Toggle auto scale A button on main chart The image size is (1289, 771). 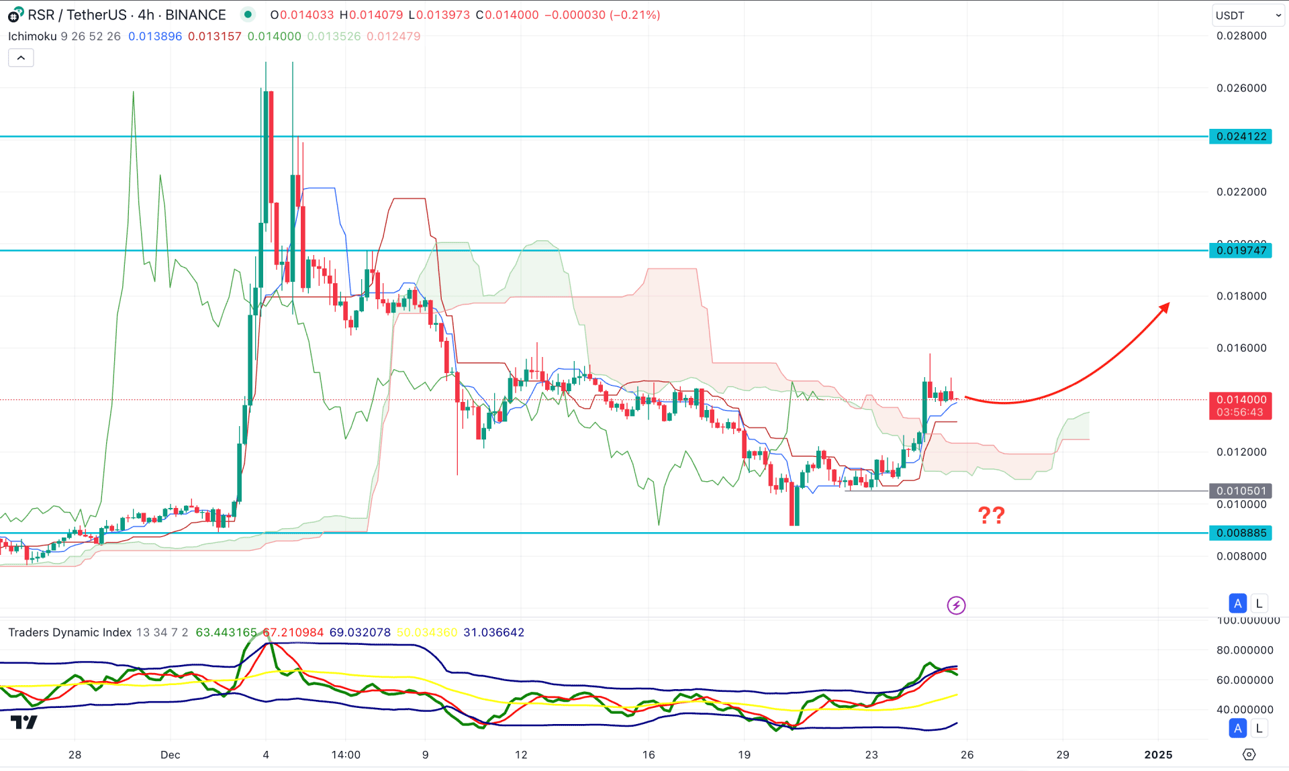click(x=1238, y=603)
